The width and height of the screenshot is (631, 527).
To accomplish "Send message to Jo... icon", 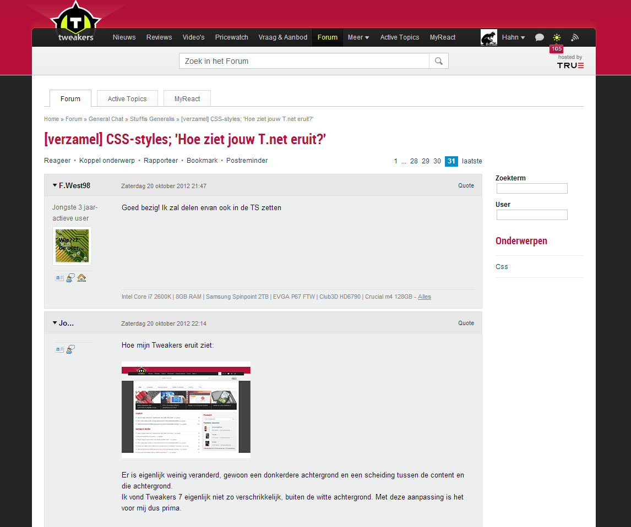I will tap(70, 349).
